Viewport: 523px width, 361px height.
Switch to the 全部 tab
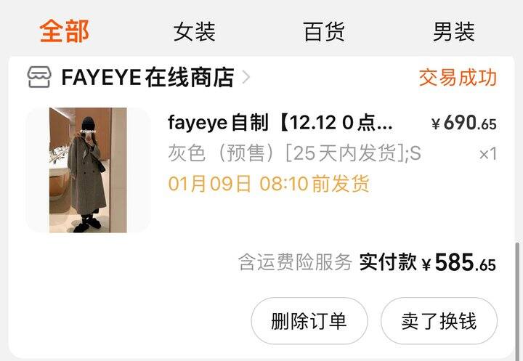click(x=65, y=31)
